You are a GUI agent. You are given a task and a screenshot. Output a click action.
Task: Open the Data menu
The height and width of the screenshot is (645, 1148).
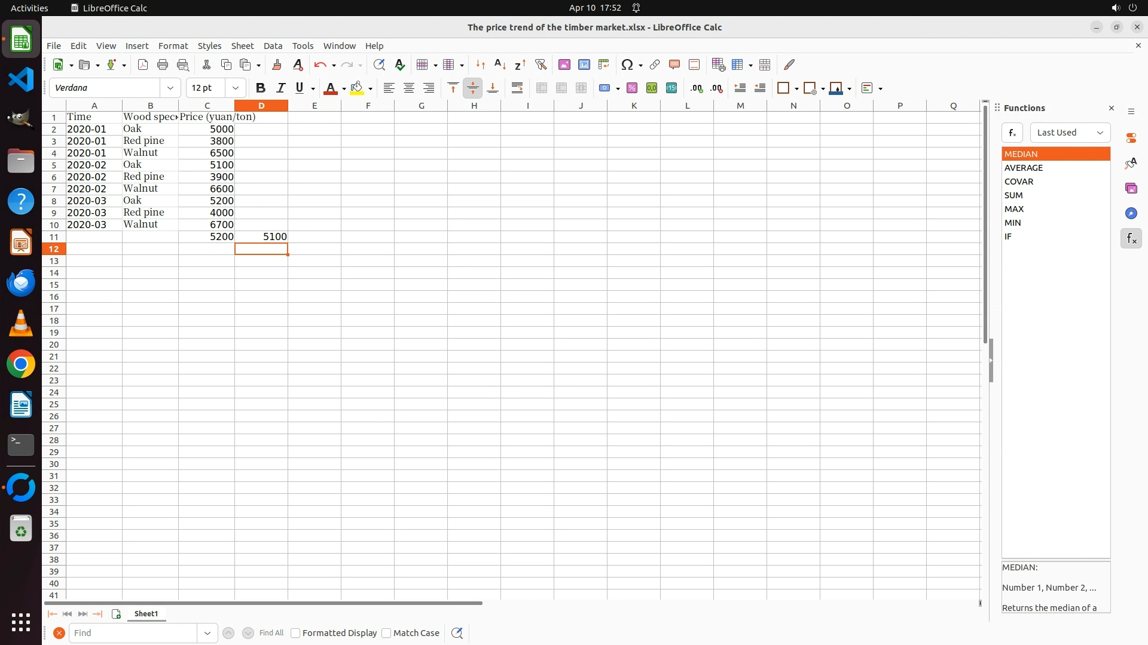[x=273, y=45]
